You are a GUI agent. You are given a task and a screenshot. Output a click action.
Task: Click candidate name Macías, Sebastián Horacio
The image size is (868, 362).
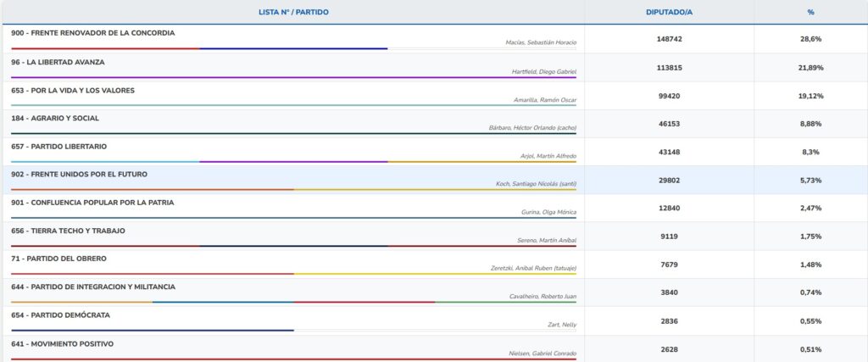point(541,42)
